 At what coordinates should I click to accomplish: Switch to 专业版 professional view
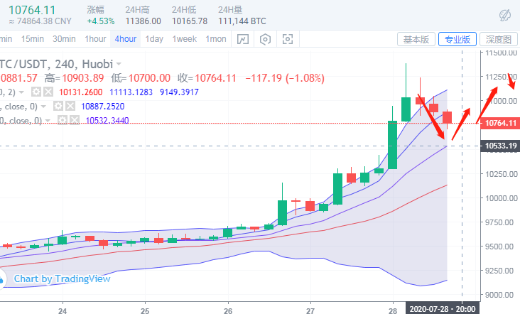[457, 40]
